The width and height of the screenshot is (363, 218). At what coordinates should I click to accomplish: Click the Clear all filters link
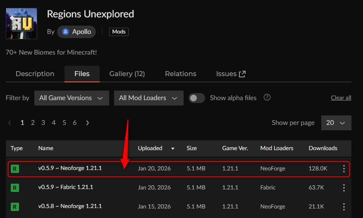341,98
